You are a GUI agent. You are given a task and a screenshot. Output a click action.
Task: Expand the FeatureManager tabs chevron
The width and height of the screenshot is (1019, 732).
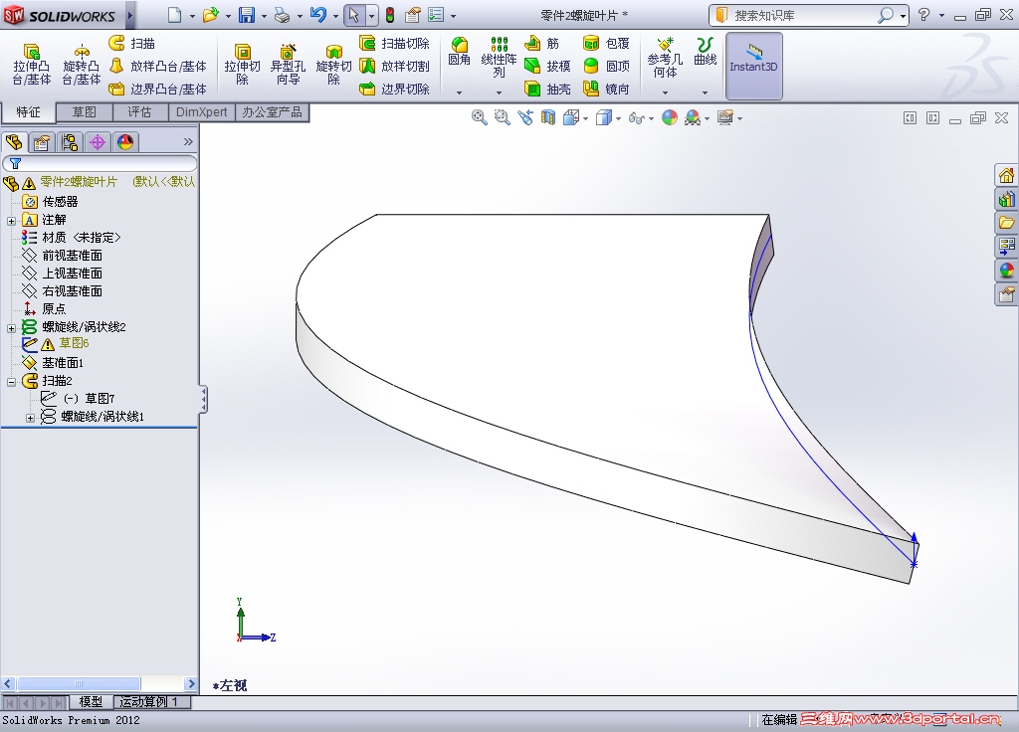pyautogui.click(x=188, y=141)
